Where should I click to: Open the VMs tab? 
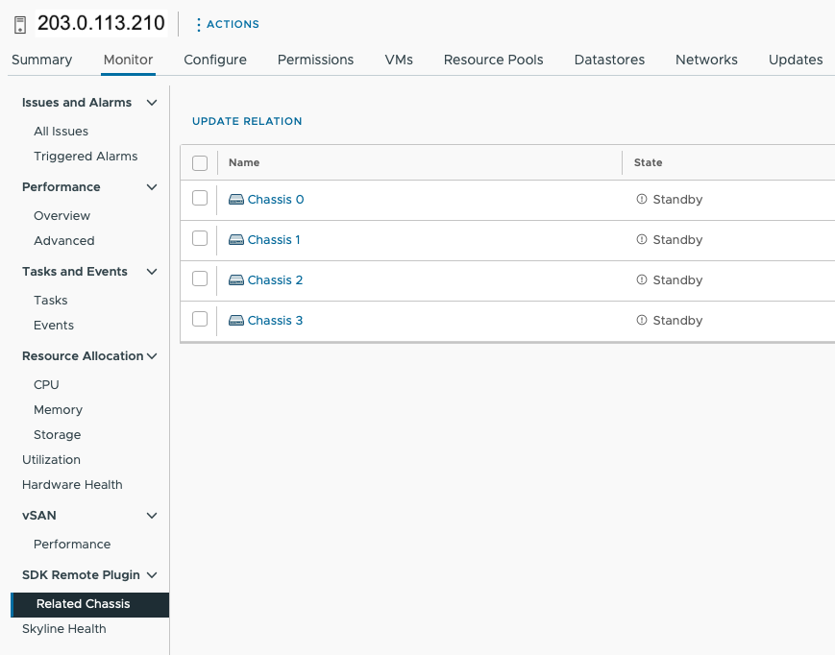coord(399,60)
